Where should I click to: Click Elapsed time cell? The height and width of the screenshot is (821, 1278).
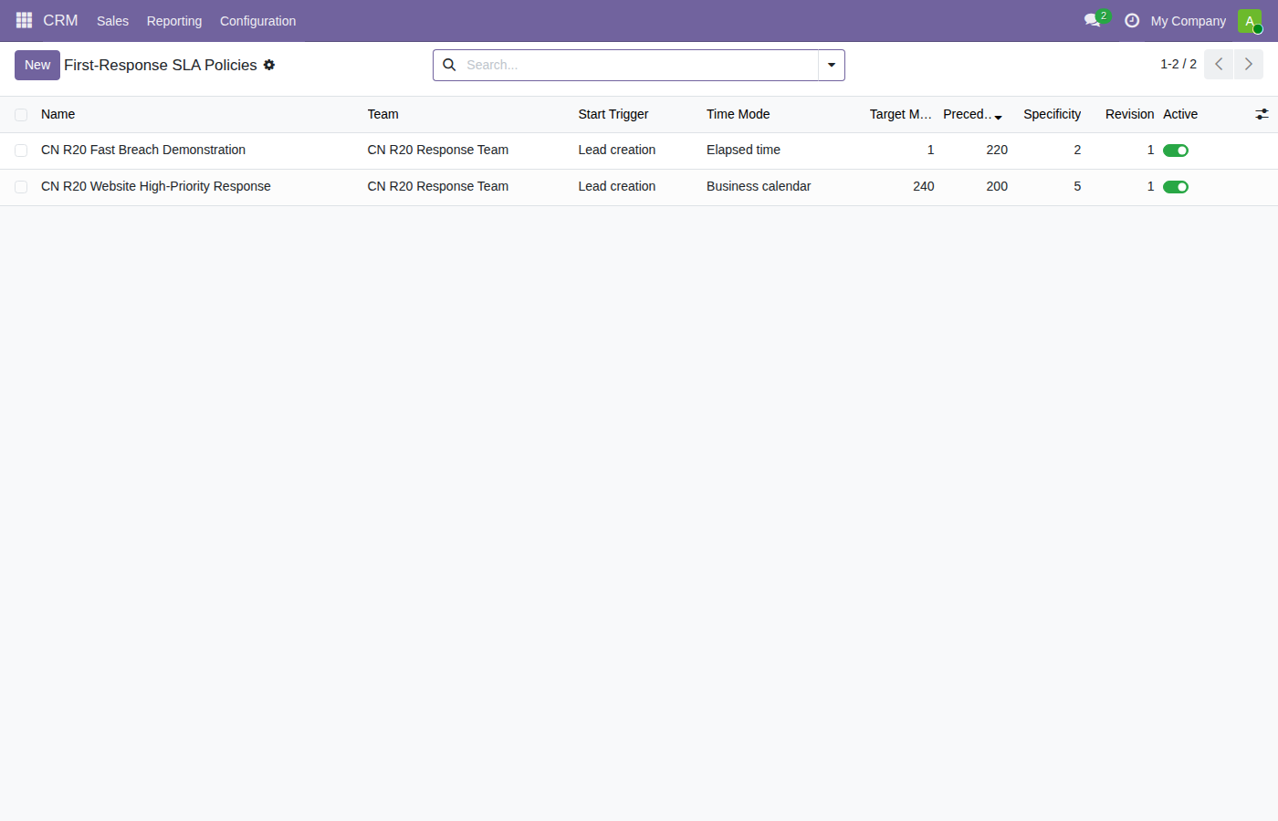(x=744, y=150)
